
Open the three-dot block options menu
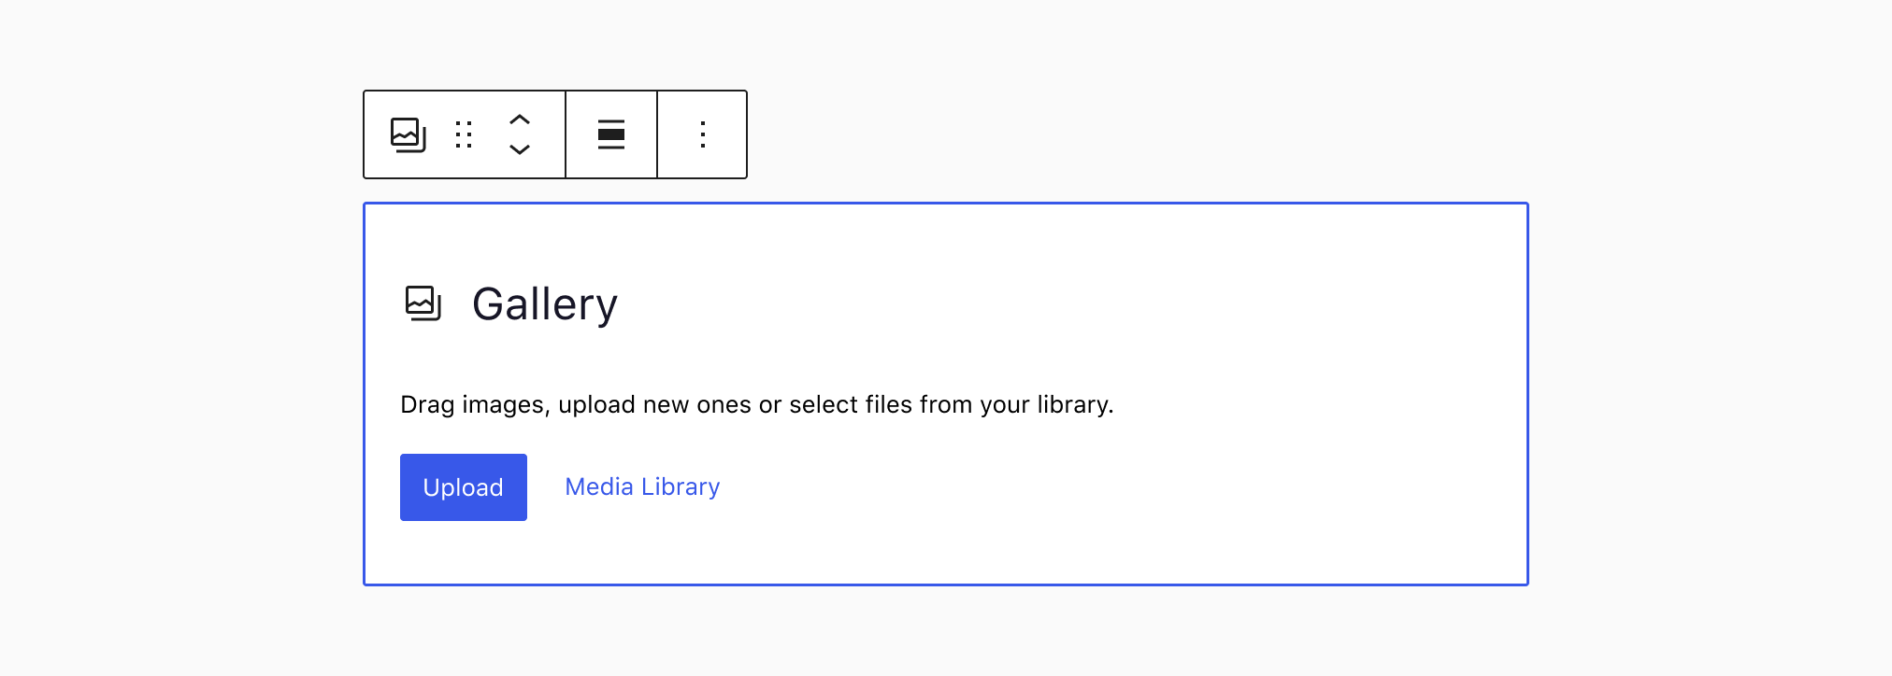[703, 134]
